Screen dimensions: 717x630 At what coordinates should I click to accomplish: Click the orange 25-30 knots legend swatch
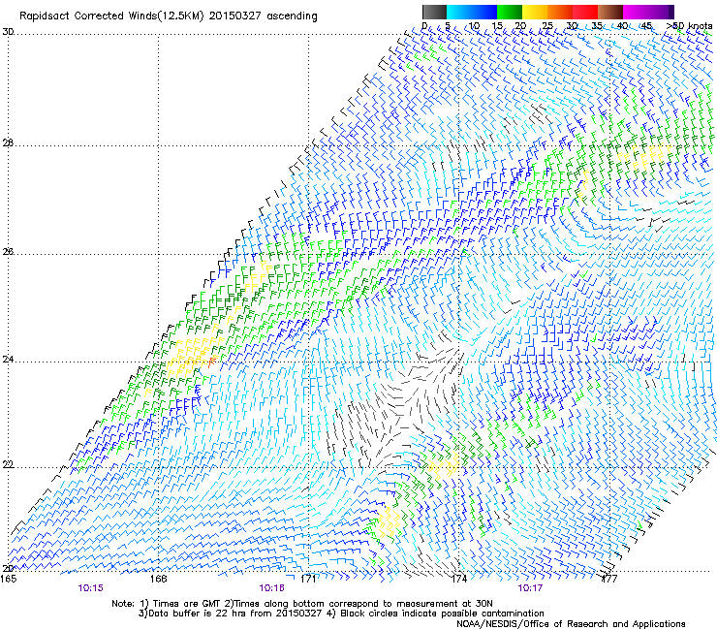(560, 12)
